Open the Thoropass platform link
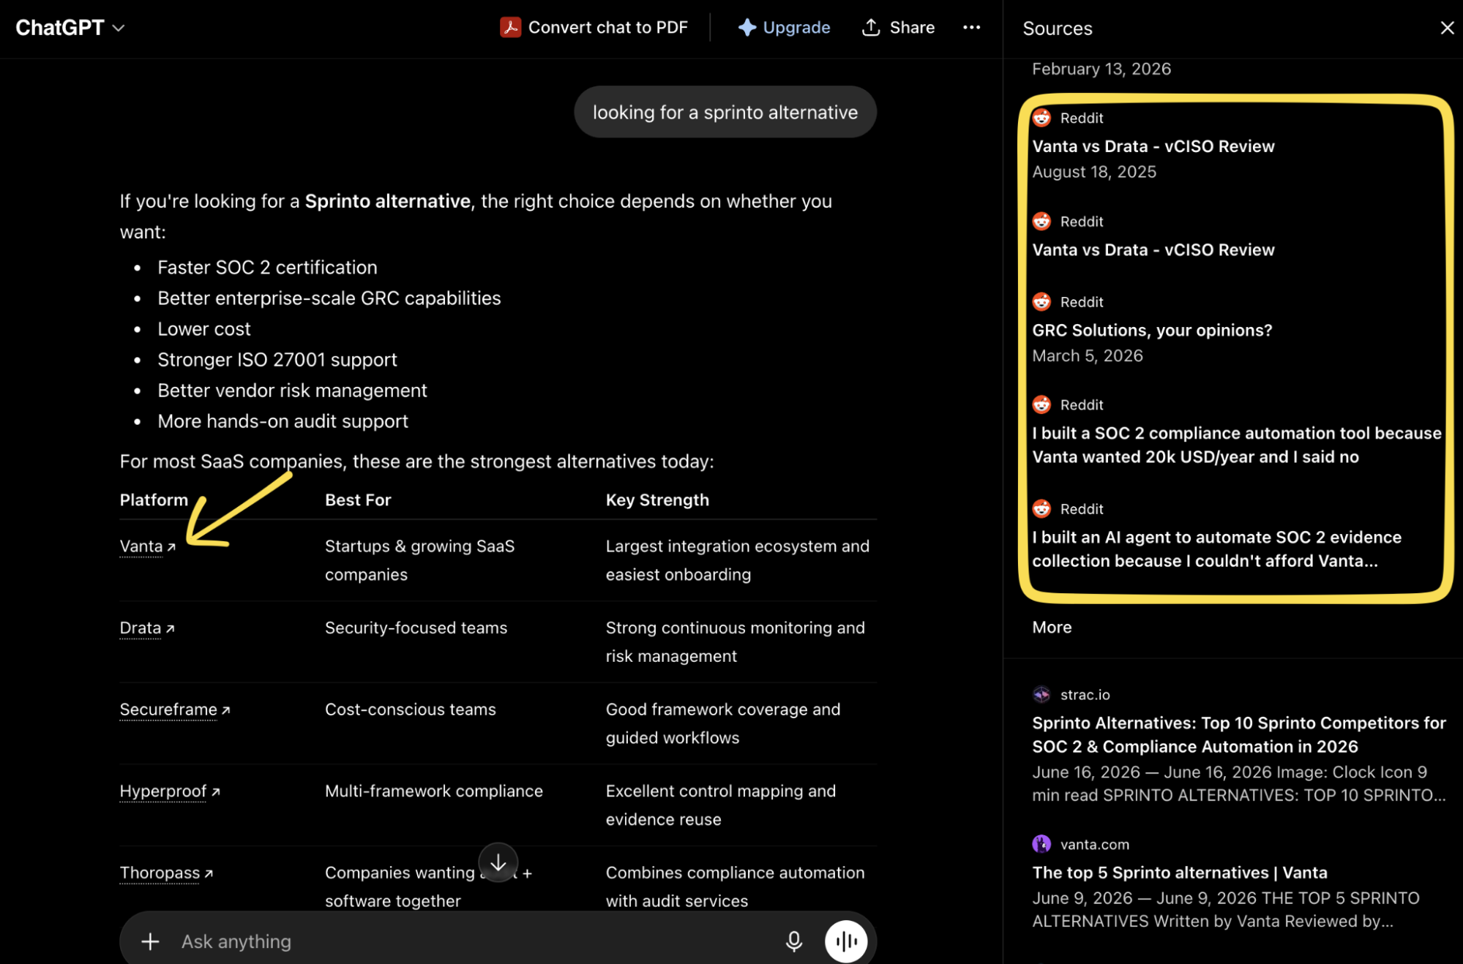 point(166,873)
